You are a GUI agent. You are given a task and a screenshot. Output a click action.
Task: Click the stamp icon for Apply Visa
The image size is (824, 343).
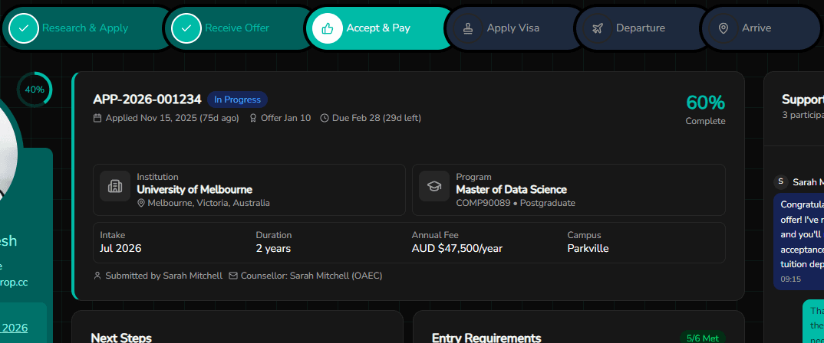tap(468, 28)
